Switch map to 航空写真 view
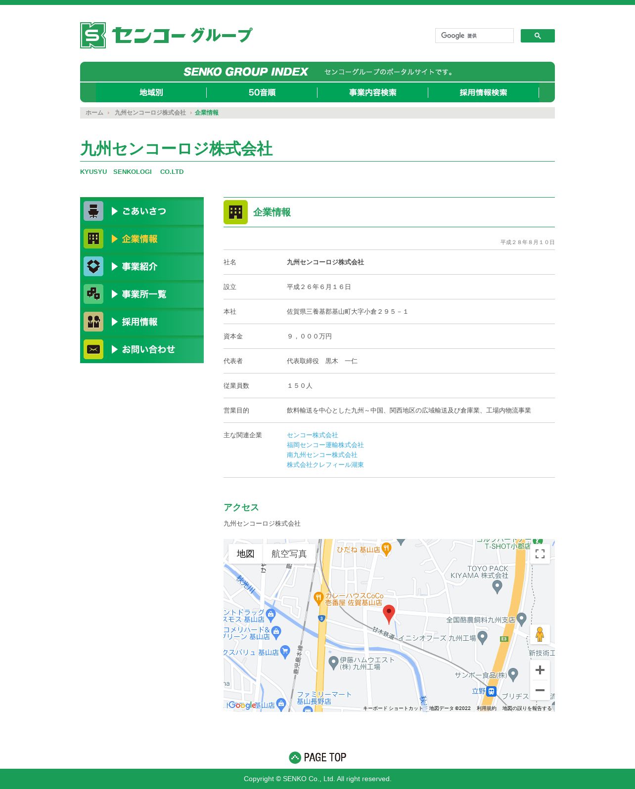This screenshot has height=789, width=635. tap(289, 554)
